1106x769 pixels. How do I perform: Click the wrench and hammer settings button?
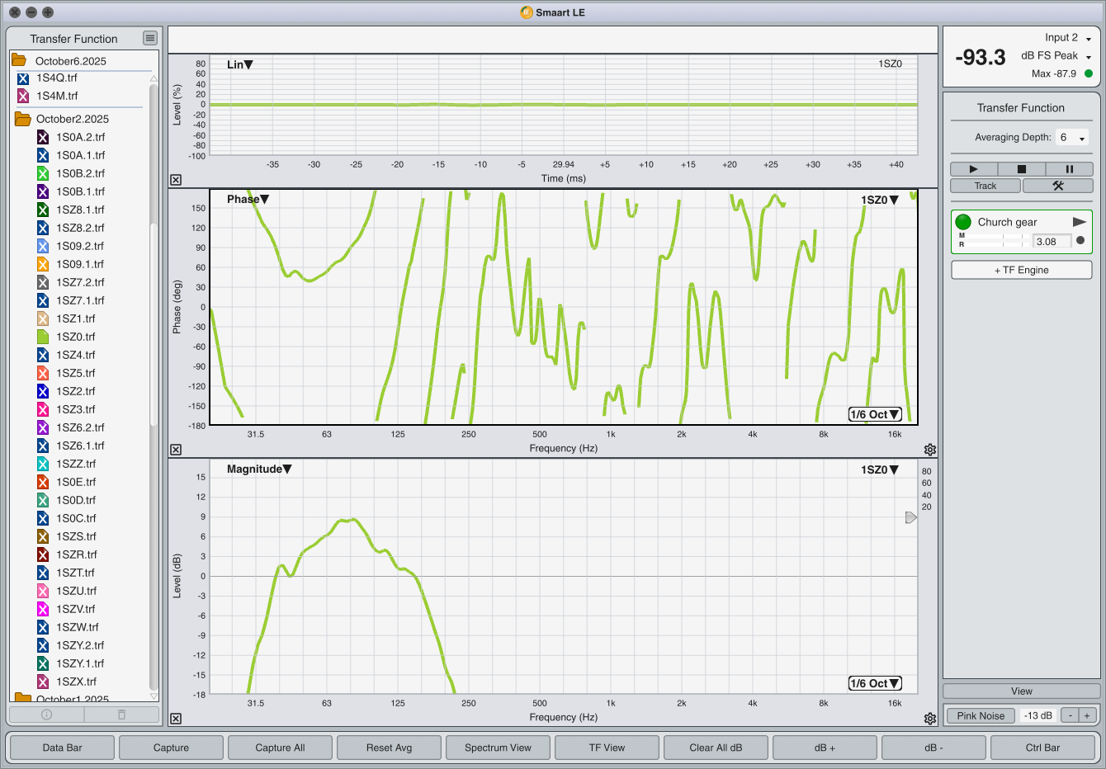[x=1057, y=186]
